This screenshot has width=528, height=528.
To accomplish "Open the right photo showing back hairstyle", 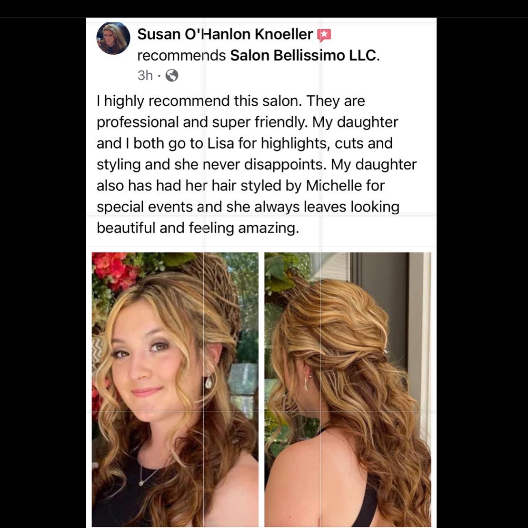I will (x=348, y=389).
